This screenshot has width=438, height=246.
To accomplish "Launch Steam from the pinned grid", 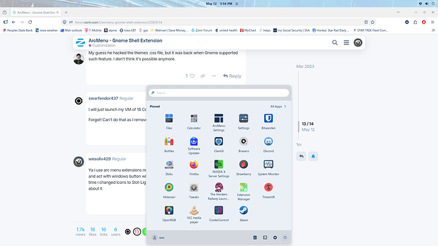I will tap(244, 214).
